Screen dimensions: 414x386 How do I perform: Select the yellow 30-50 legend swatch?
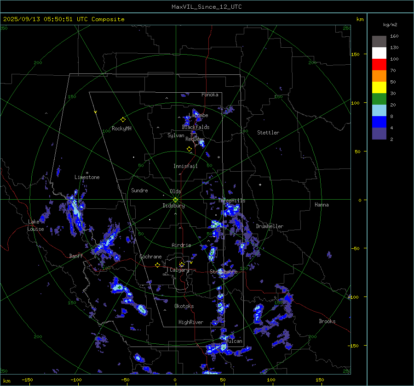[379, 88]
